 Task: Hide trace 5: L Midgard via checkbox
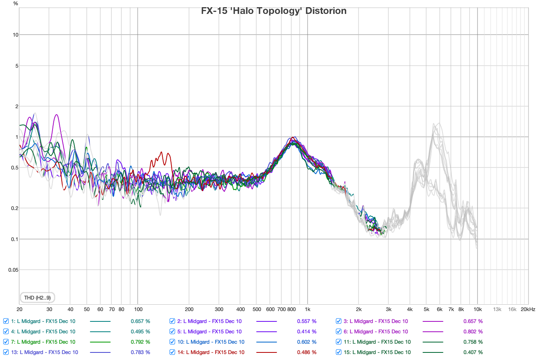click(172, 331)
